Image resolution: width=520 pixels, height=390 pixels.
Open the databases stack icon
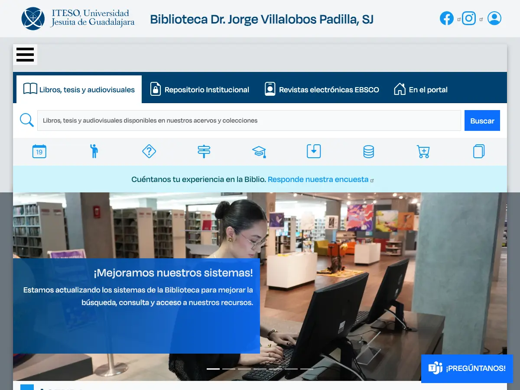pos(369,151)
